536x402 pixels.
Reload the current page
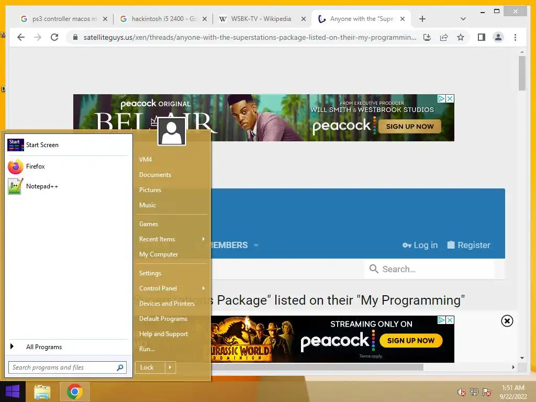pos(54,37)
